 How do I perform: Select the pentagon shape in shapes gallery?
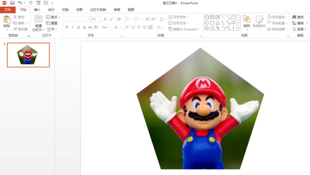207,17
